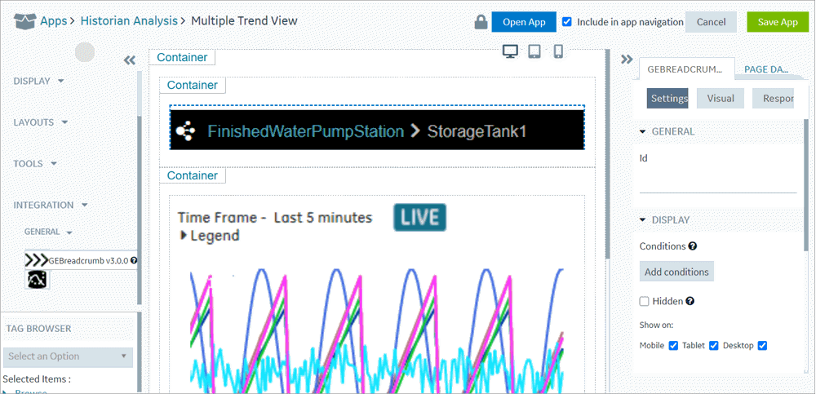Click the Apps box icon in breadcrumb

[25, 21]
